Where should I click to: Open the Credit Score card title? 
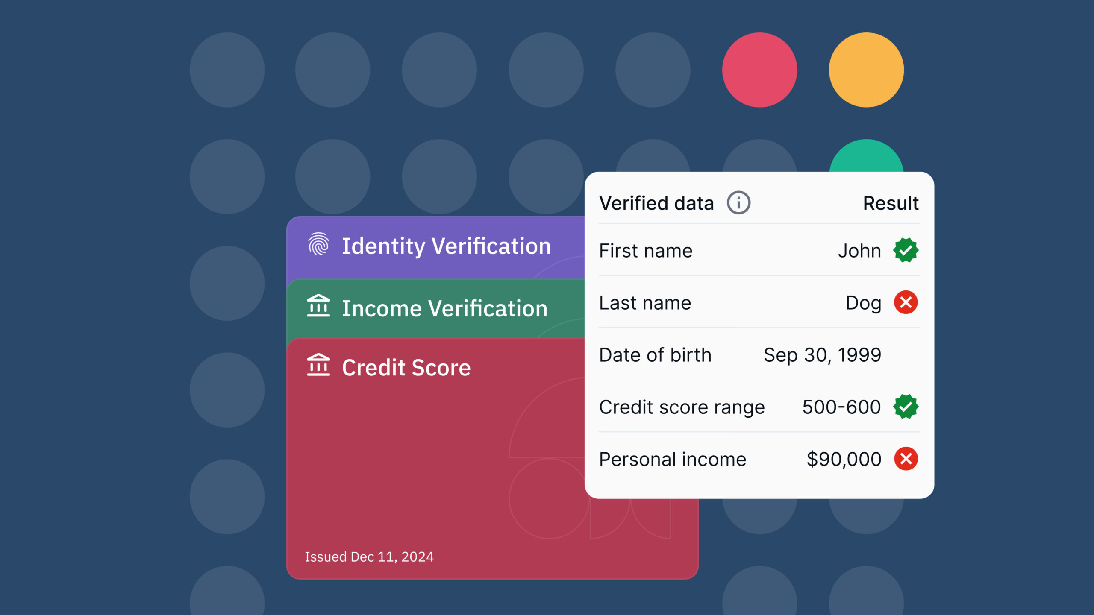406,368
